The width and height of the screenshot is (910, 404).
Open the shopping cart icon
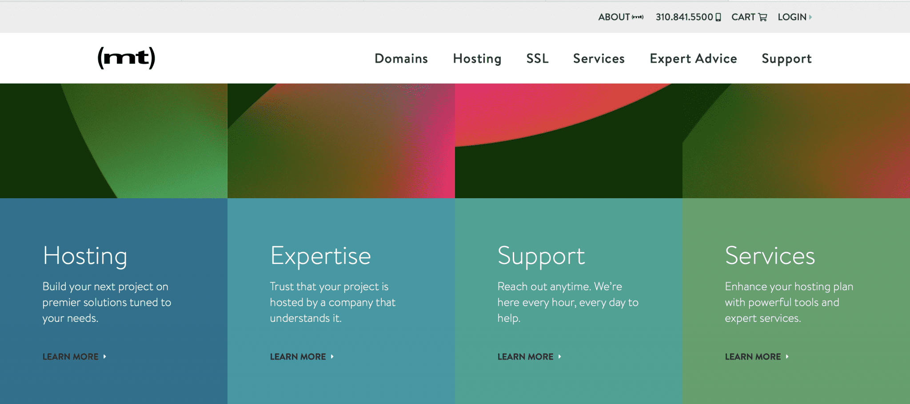[763, 17]
